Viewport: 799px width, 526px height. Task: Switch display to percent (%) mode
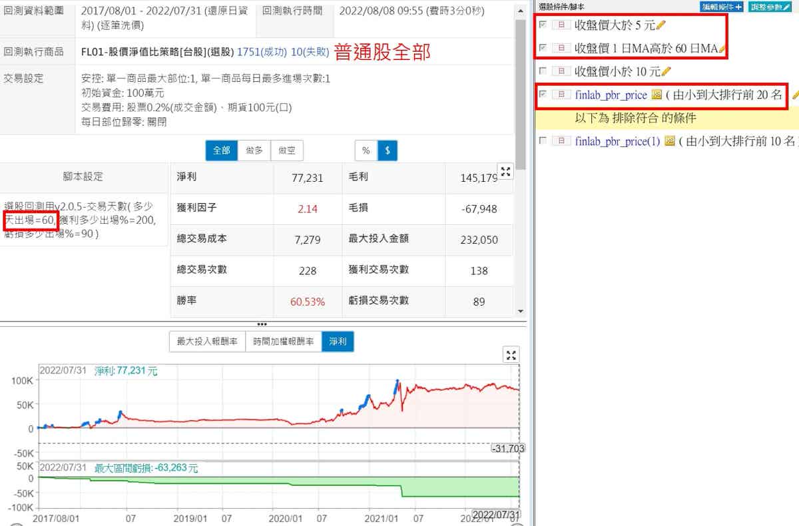point(366,151)
